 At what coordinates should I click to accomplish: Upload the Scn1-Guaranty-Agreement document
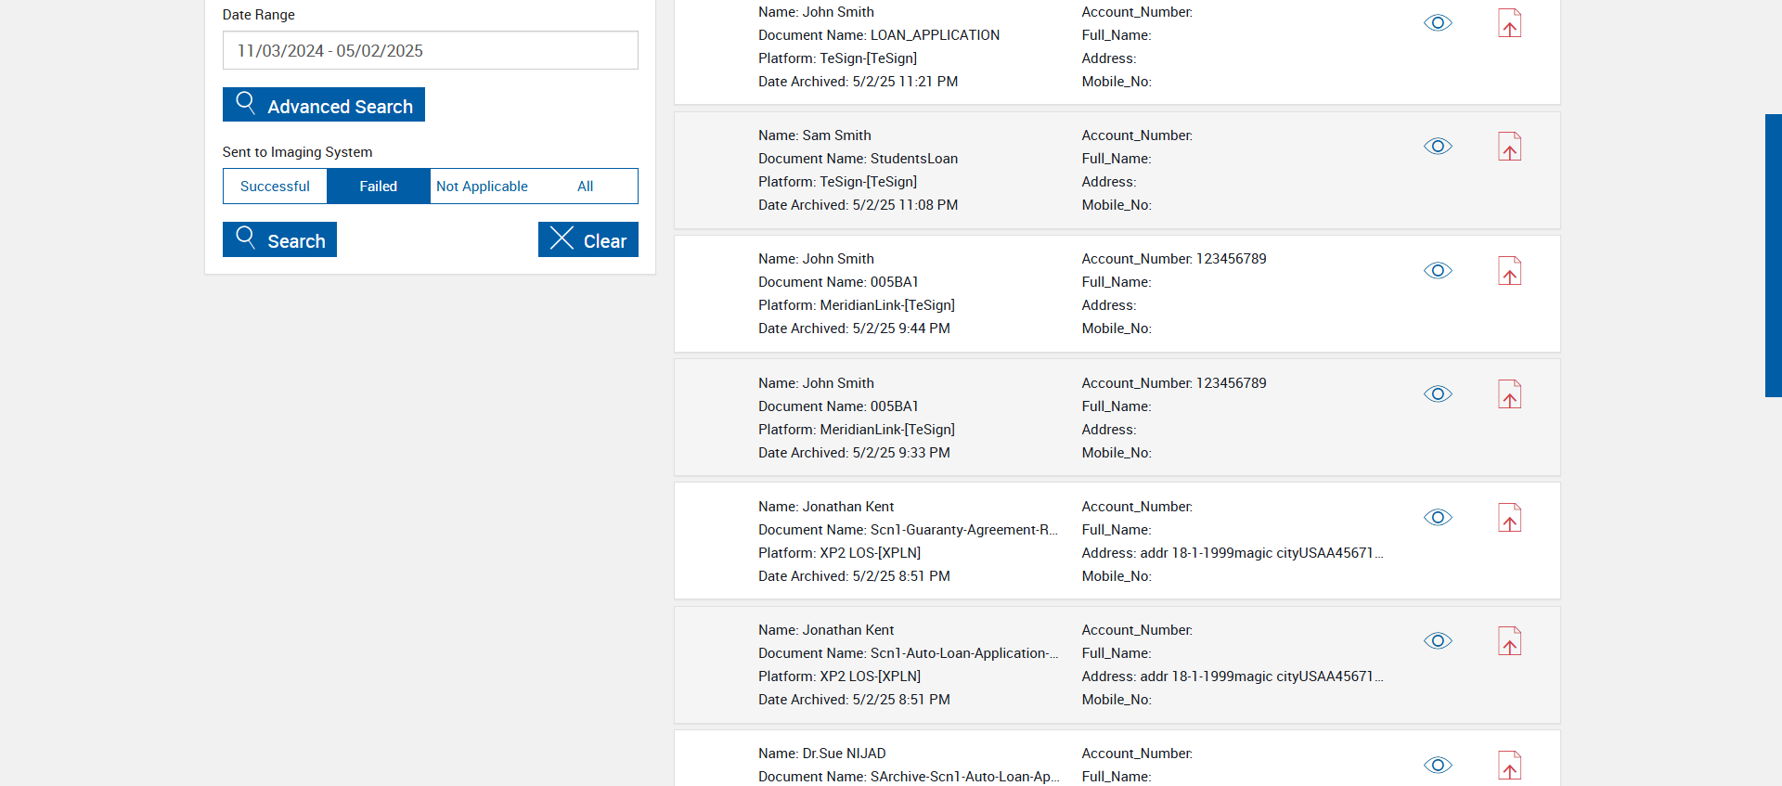(x=1510, y=518)
